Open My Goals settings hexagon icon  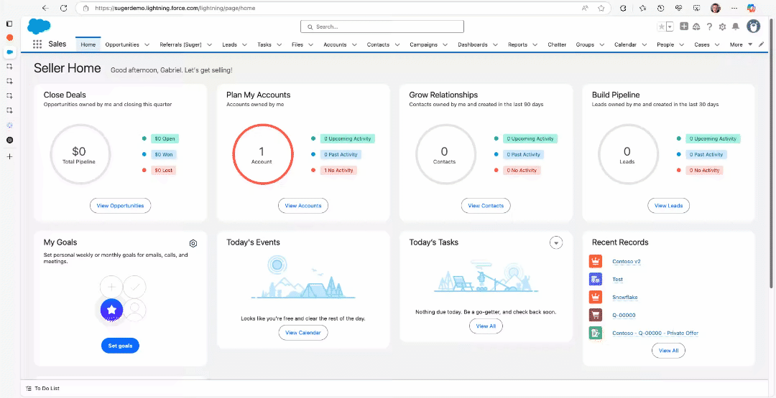pos(193,243)
